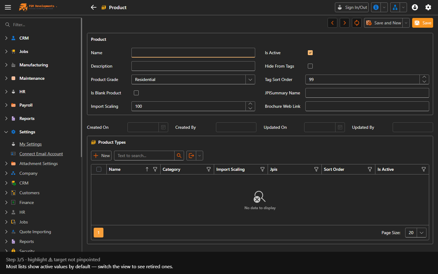438x274 pixels.
Task: Open the Finance settings item
Action: [x=27, y=202]
